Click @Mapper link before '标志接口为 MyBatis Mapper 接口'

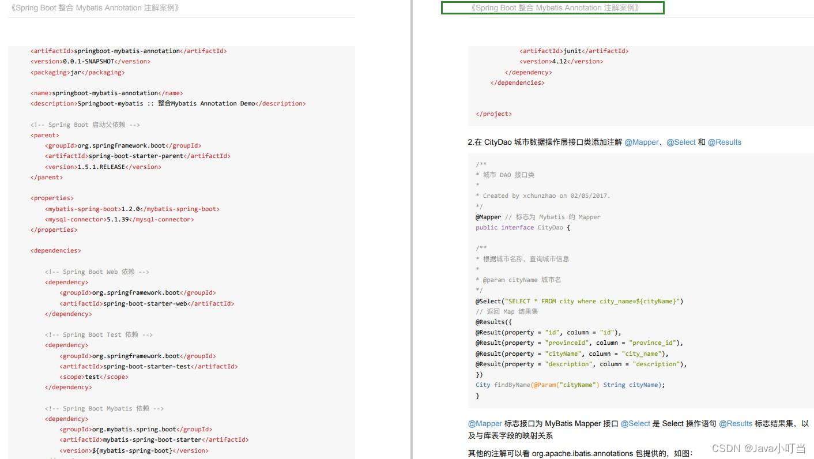pos(485,423)
